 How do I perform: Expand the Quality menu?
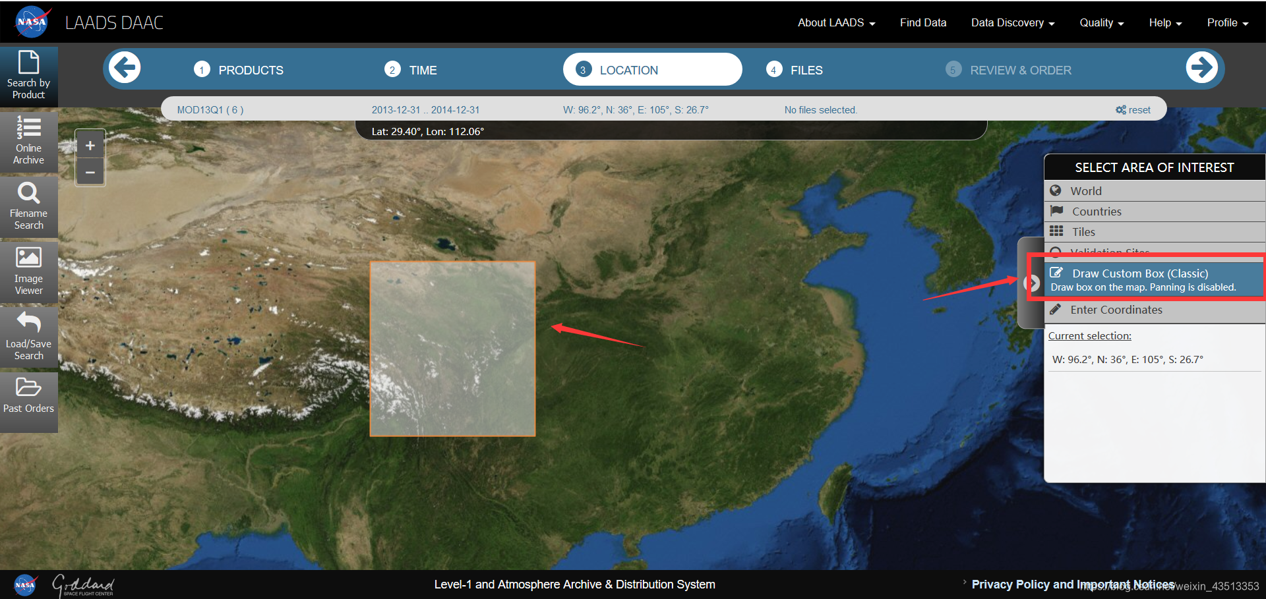[x=1102, y=22]
